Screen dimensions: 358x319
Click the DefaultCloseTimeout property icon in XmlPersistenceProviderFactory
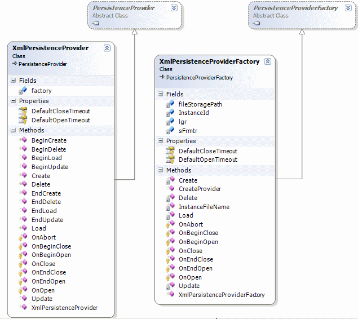170,151
